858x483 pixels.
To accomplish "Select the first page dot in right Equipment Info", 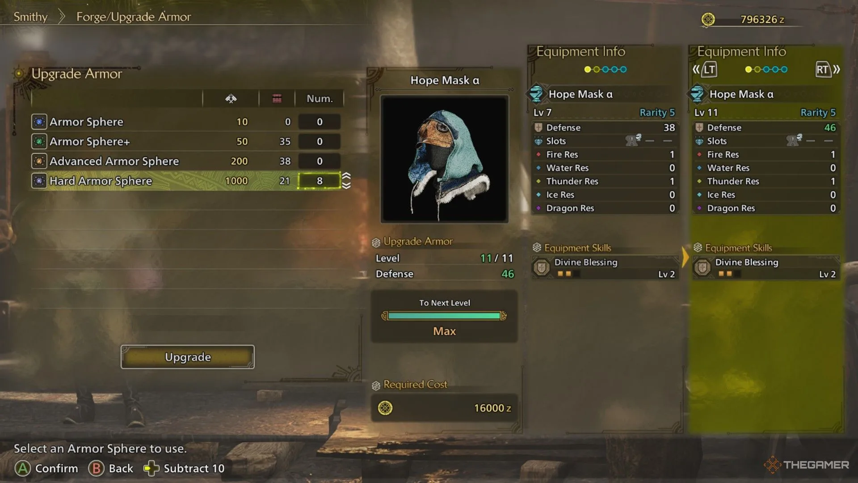I will point(748,69).
